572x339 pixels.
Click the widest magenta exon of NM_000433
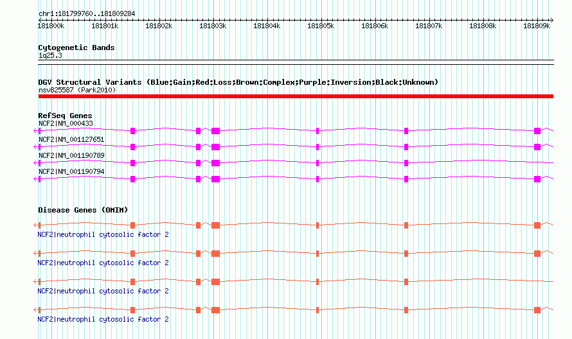tap(215, 131)
